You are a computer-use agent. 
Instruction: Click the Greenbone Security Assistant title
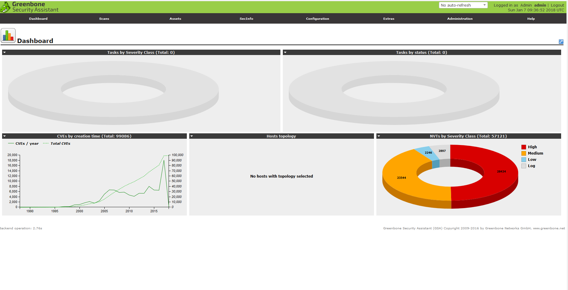pos(35,7)
